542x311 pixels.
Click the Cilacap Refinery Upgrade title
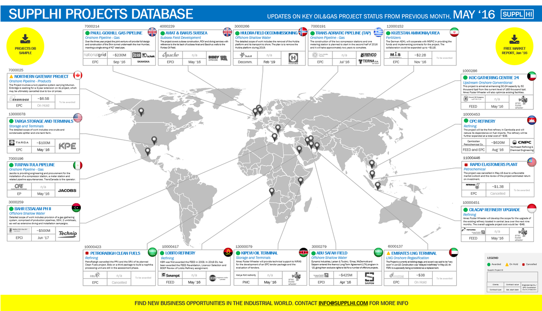[x=495, y=209]
